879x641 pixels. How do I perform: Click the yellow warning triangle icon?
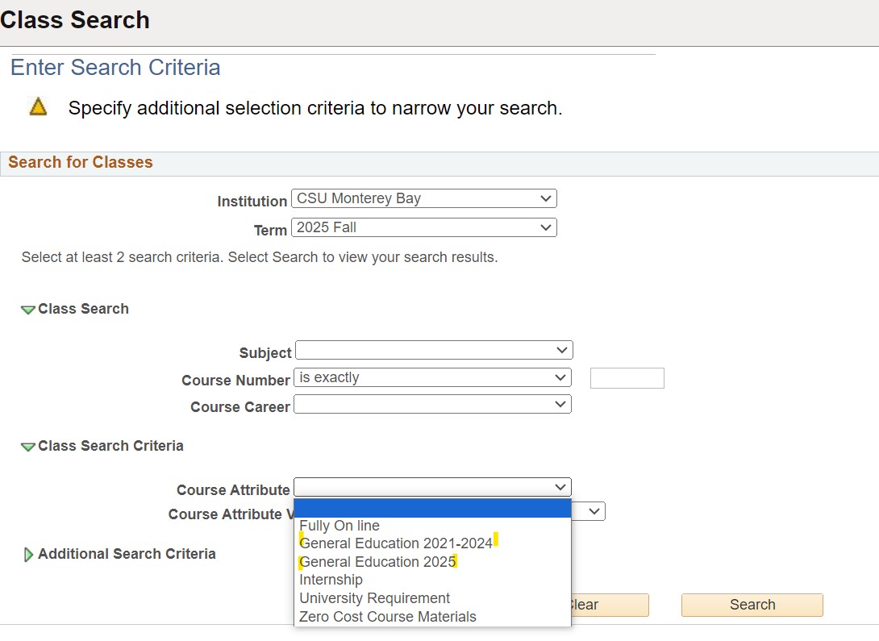tap(37, 106)
